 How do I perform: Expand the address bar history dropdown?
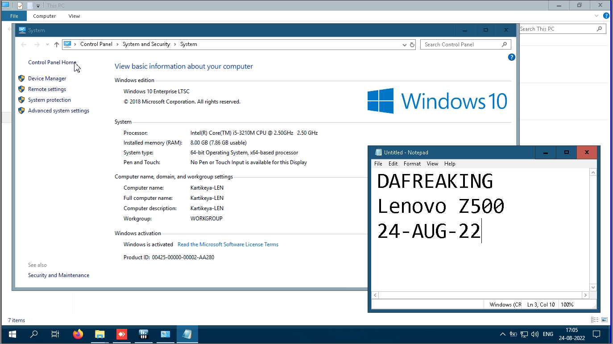pyautogui.click(x=404, y=45)
